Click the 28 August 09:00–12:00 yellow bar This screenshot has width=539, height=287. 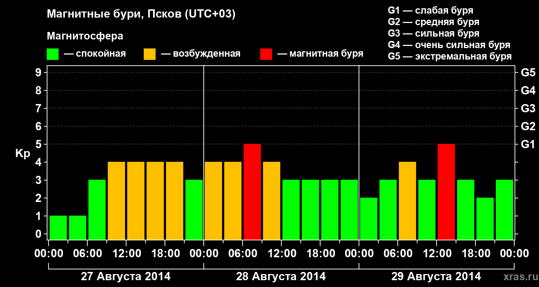click(x=272, y=201)
